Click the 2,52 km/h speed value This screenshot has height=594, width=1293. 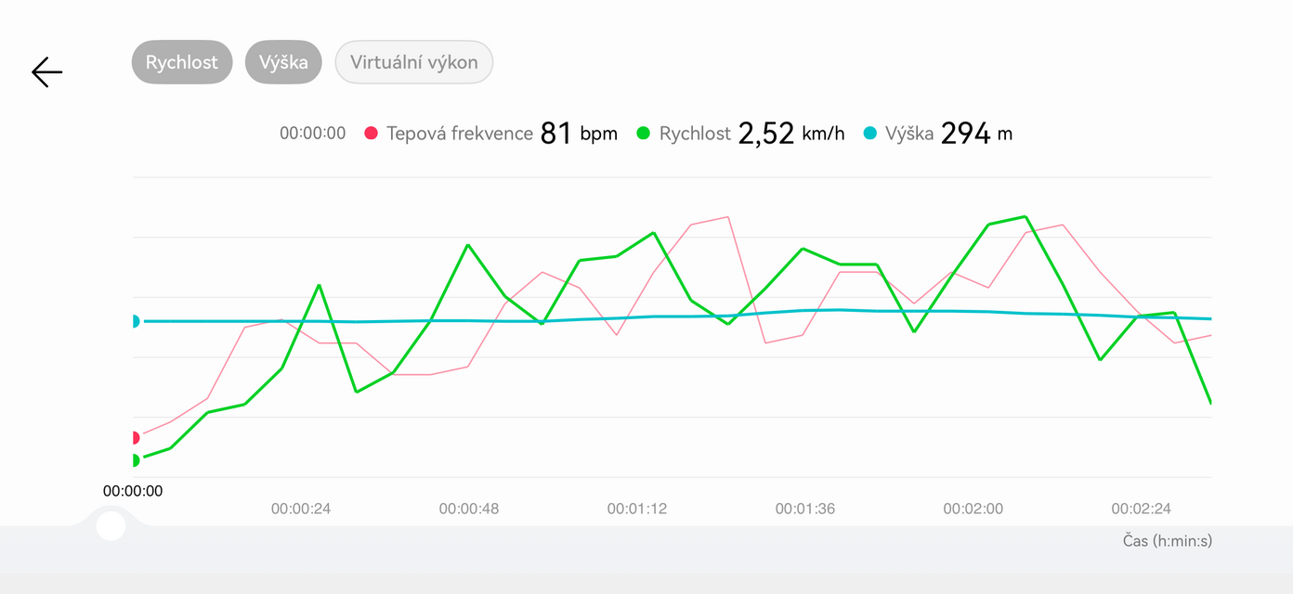(790, 134)
